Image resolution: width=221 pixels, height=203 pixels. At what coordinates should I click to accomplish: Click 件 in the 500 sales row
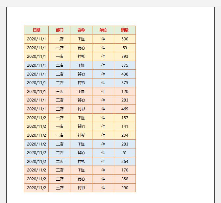click(103, 39)
